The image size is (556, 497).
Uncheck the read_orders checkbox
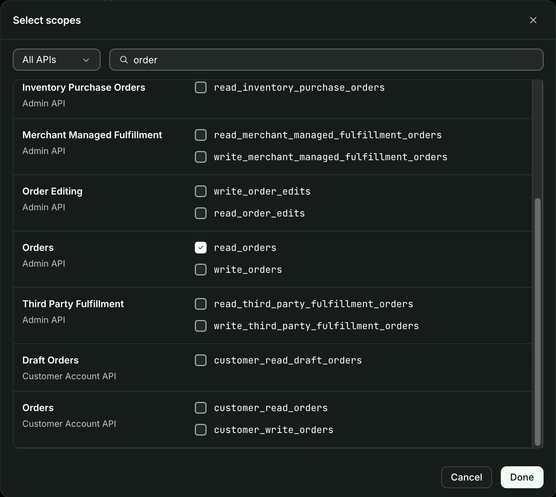[201, 248]
